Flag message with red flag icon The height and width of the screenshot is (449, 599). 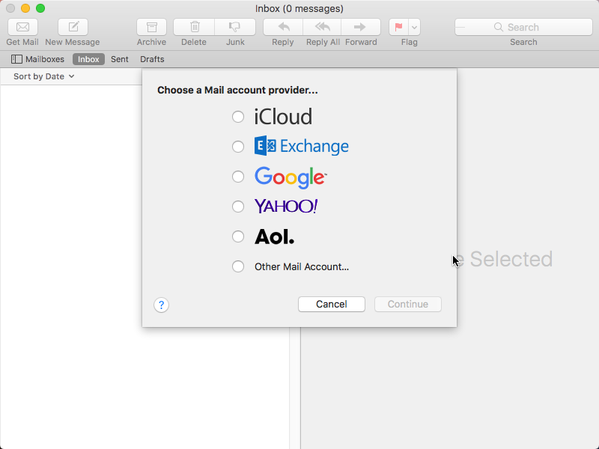398,27
